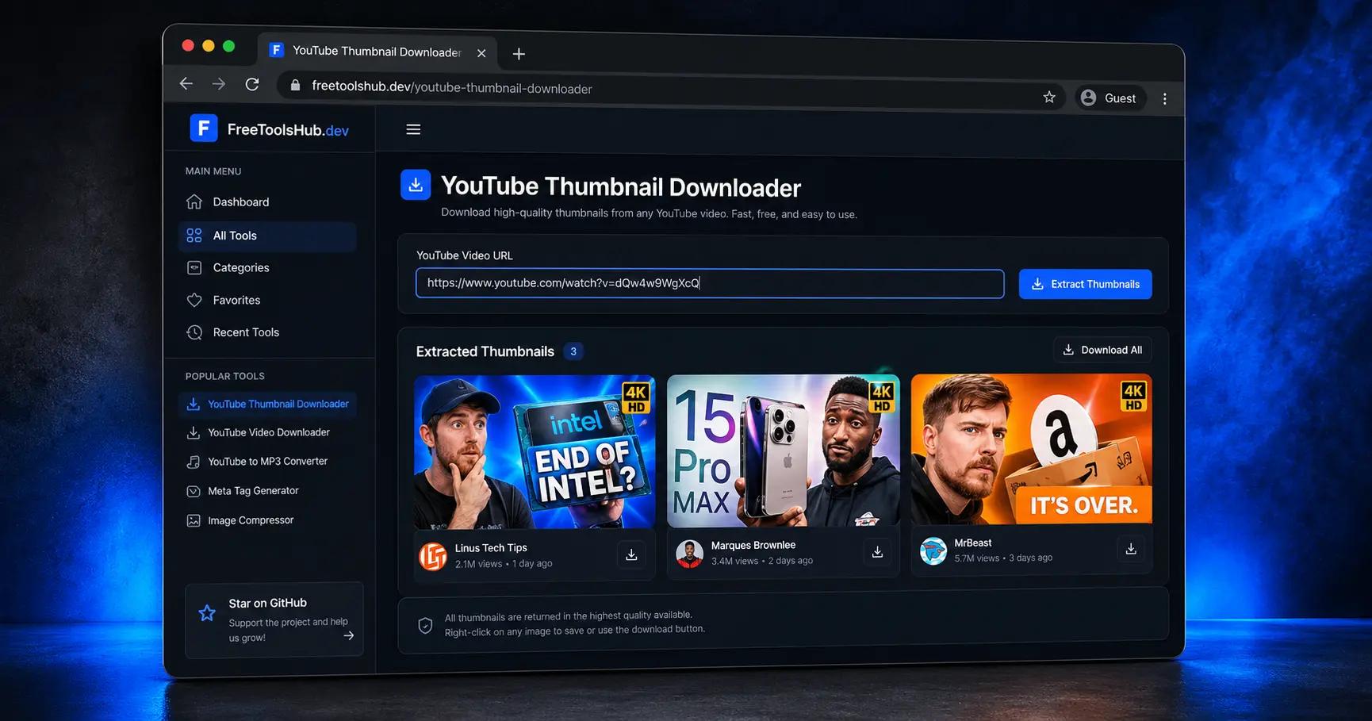Click the lock icon in the address bar

pyautogui.click(x=295, y=86)
